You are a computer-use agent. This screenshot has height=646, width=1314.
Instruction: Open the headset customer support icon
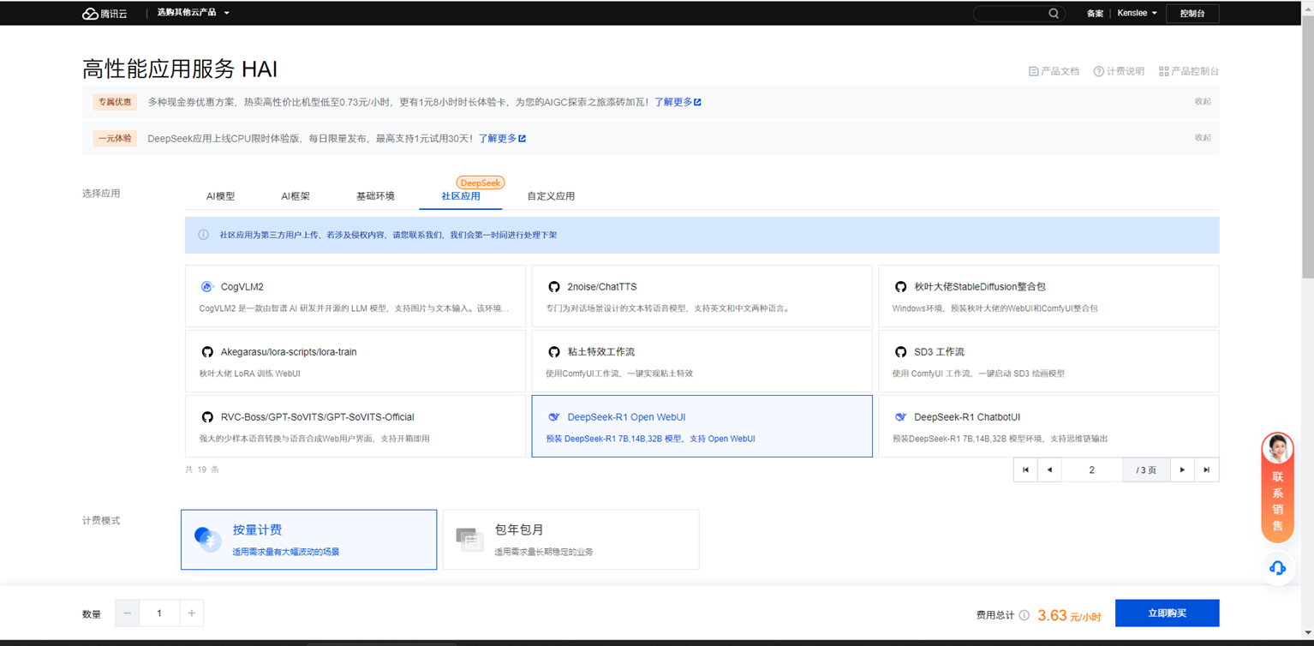point(1277,568)
